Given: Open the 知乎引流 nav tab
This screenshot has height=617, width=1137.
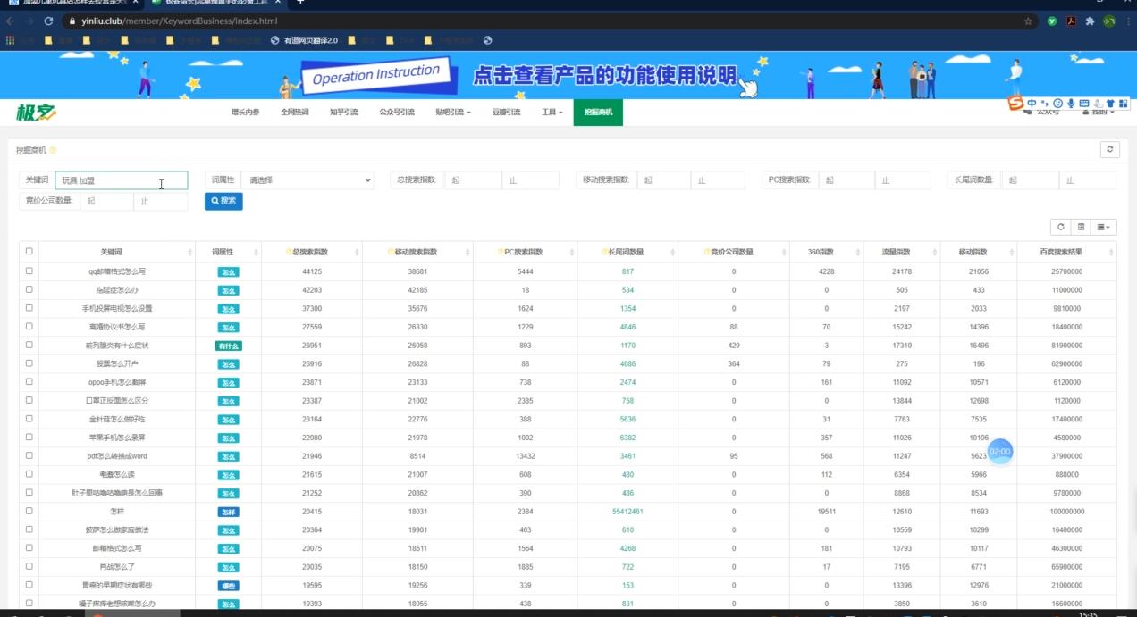Looking at the screenshot, I should coord(343,113).
